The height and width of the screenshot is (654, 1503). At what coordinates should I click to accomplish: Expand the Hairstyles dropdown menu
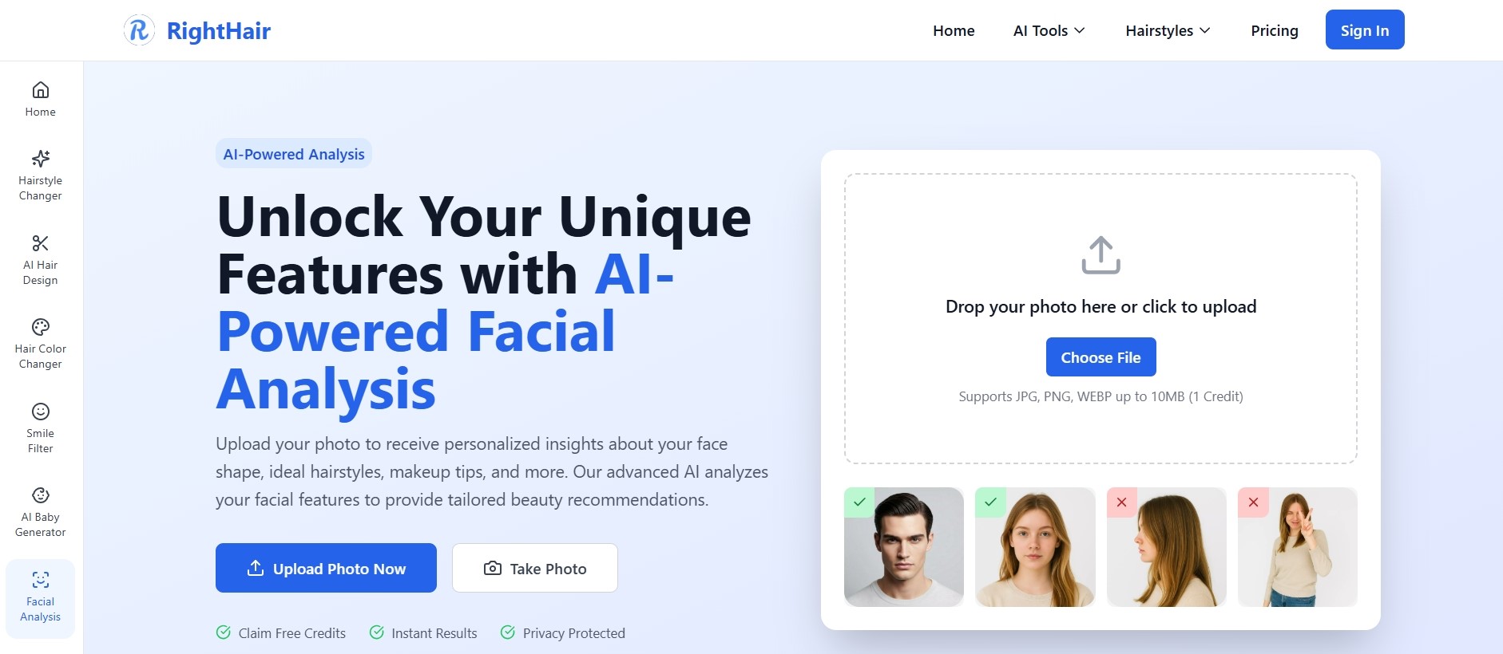(1168, 30)
